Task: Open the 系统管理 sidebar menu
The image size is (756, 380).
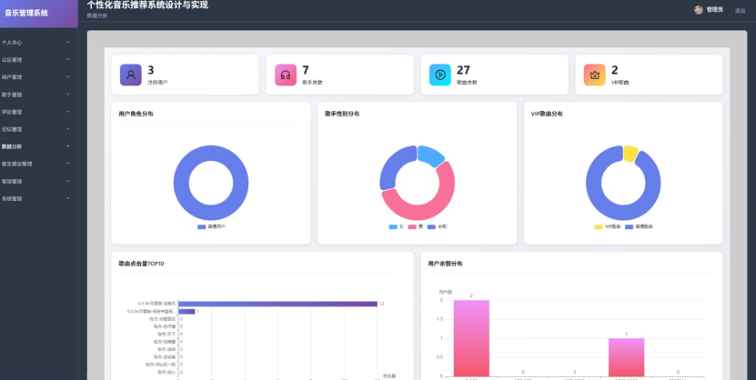Action: 38,198
